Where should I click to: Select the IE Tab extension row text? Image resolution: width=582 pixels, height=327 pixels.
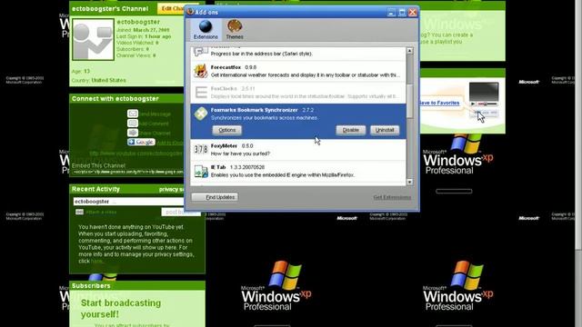[283, 171]
